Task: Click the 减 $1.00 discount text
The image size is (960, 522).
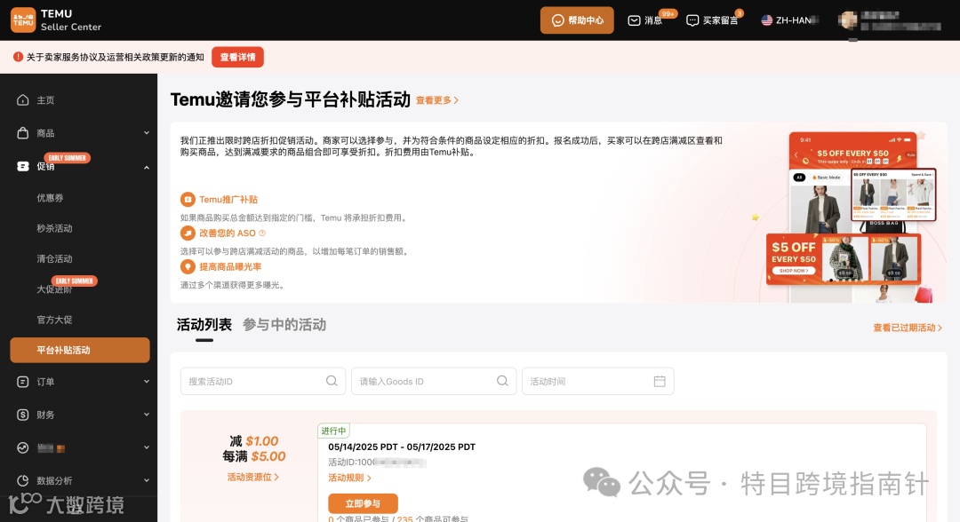Action: 254,440
